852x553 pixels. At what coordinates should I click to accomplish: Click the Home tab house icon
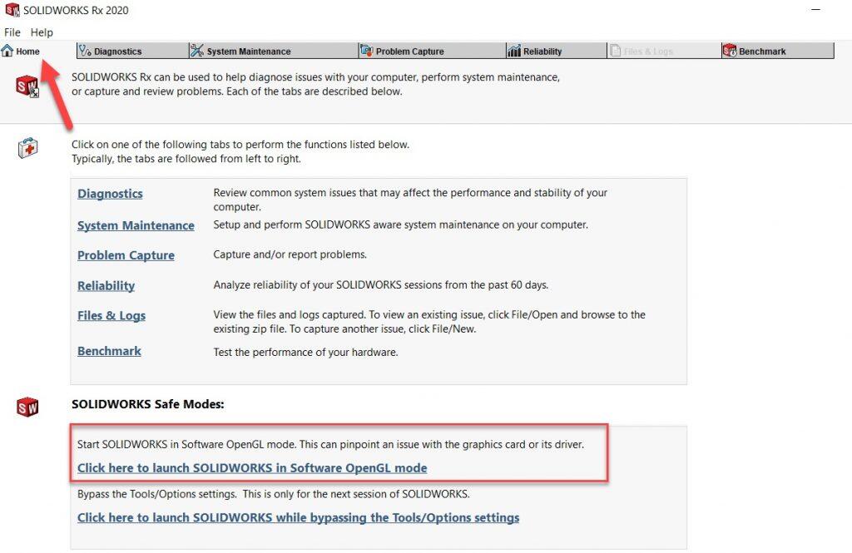(7, 51)
